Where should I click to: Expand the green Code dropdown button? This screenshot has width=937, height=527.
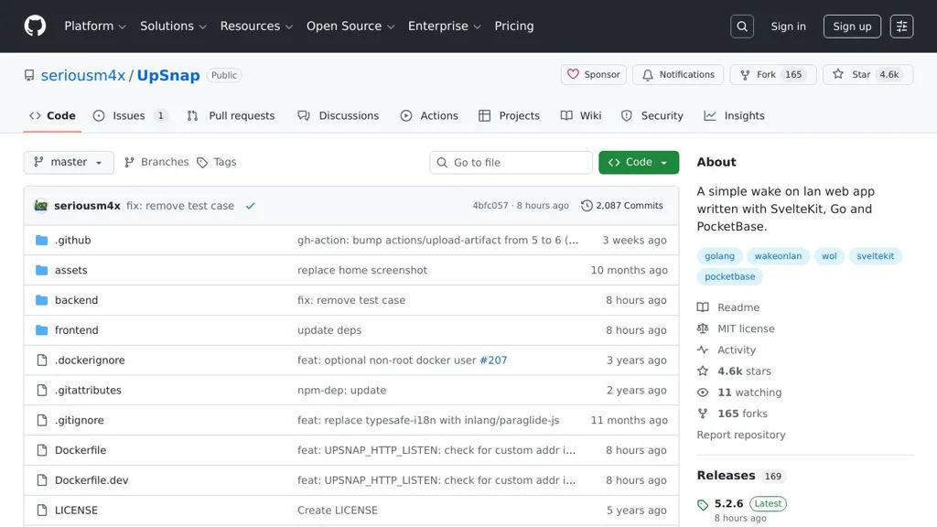pos(639,162)
